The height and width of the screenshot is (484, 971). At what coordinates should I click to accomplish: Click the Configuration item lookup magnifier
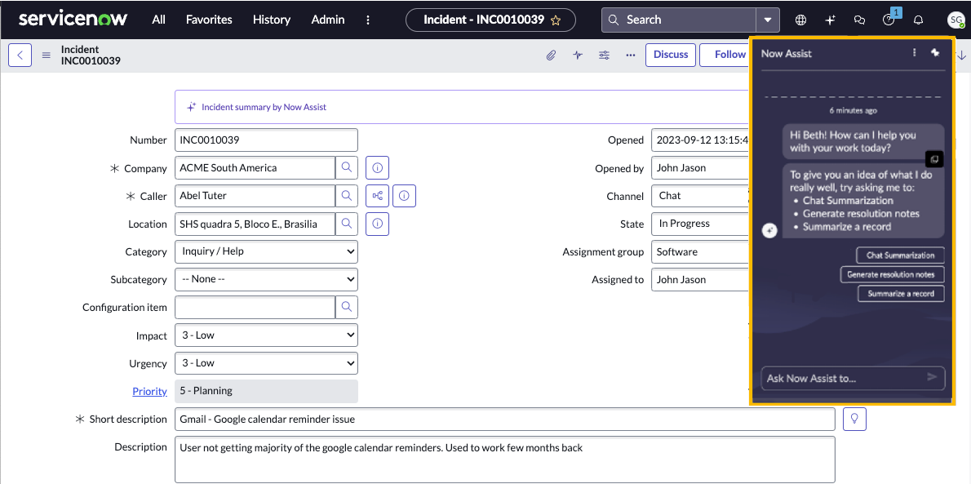click(347, 307)
